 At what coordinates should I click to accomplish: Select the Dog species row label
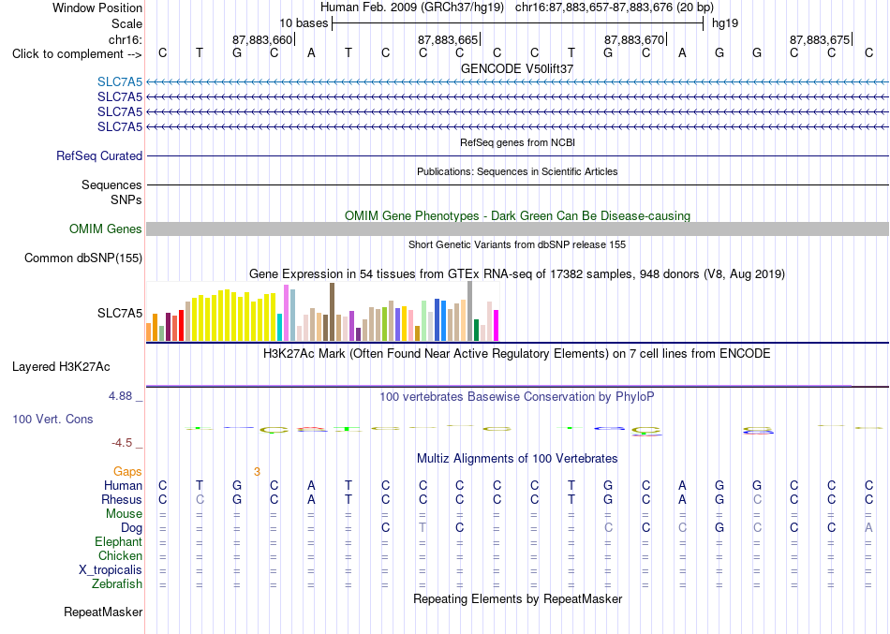pos(132,528)
